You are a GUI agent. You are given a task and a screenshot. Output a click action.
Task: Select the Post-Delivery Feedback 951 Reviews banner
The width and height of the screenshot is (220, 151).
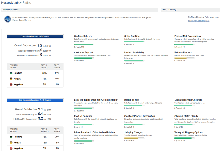pos(35,36)
